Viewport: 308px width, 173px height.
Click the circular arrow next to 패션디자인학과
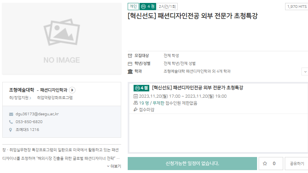[73, 90]
